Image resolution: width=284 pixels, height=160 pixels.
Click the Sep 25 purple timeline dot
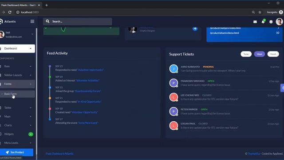pos(50,66)
